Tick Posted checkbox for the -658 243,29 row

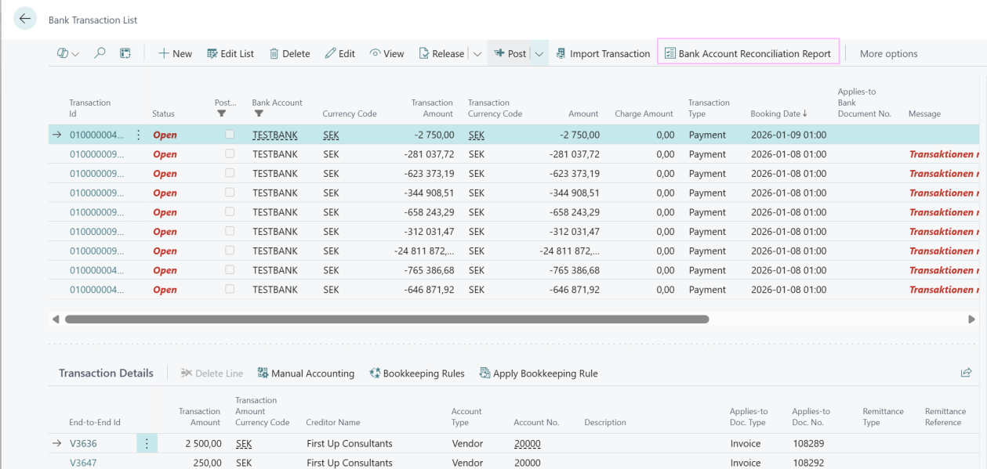coord(230,211)
